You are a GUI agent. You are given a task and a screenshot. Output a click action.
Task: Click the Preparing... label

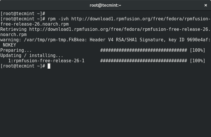pyautogui.click(x=16, y=50)
